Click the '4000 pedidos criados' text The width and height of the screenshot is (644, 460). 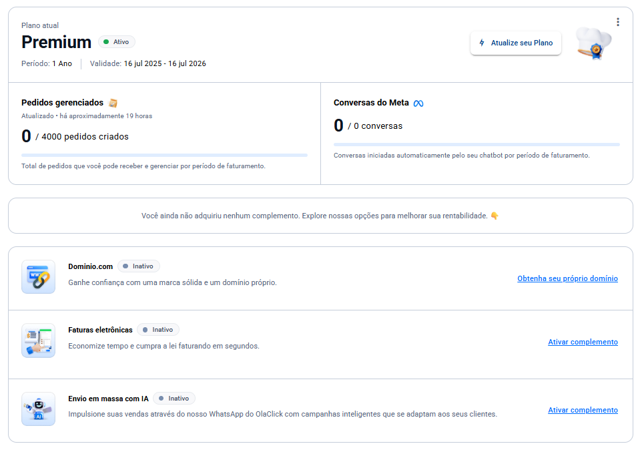point(85,137)
